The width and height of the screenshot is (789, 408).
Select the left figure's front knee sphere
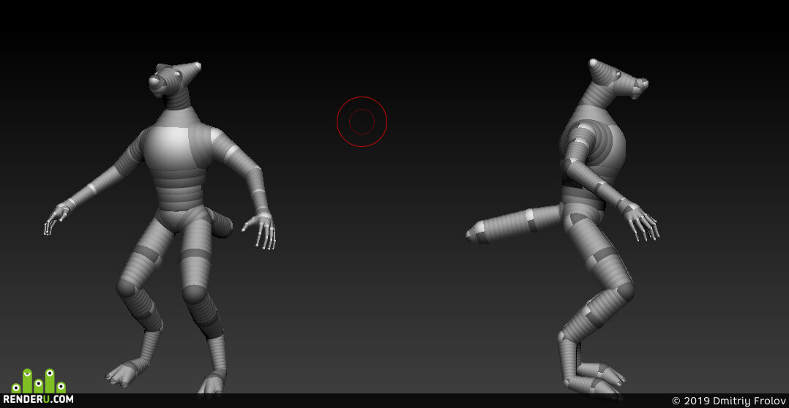194,295
